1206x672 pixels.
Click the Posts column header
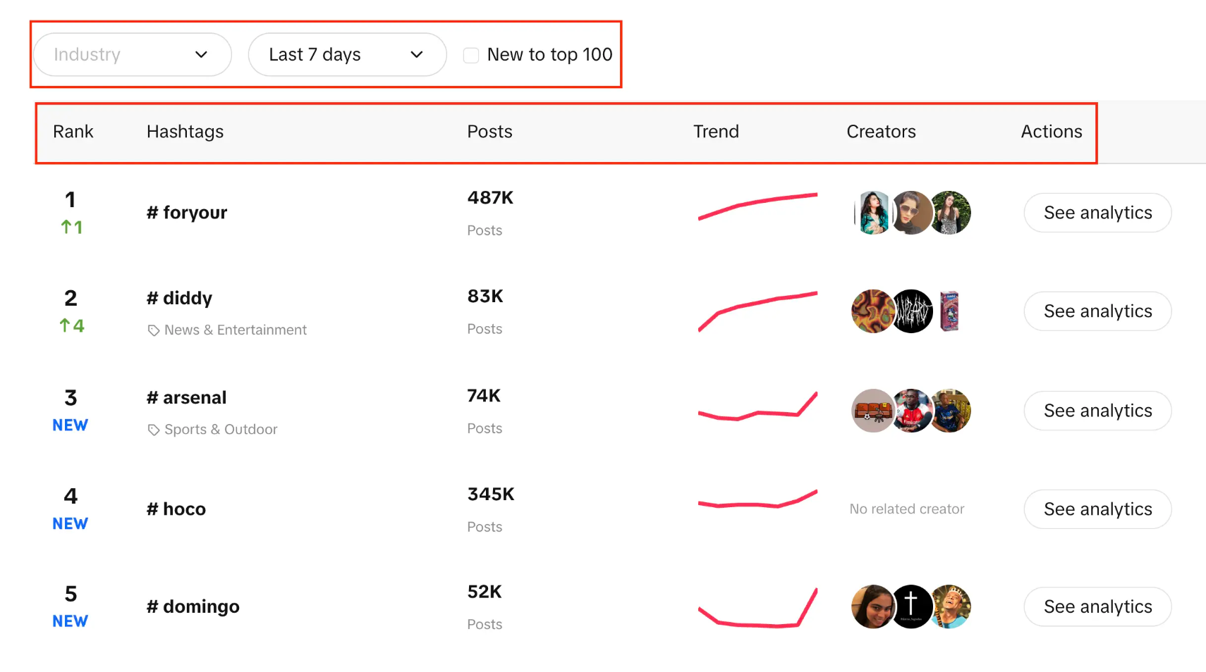(489, 132)
